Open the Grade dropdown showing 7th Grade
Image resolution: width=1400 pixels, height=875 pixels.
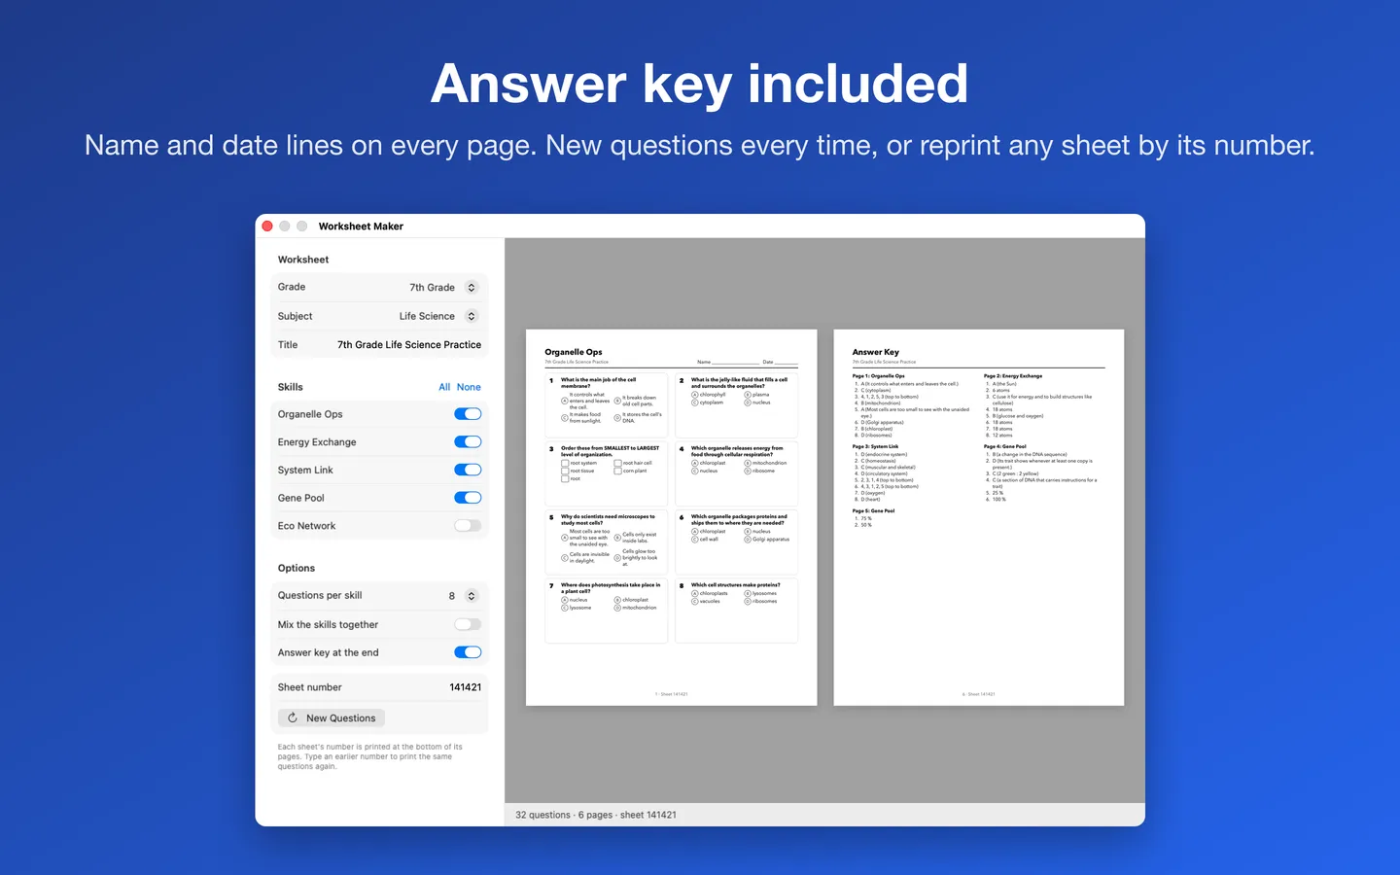[x=443, y=287]
